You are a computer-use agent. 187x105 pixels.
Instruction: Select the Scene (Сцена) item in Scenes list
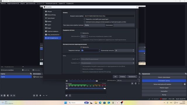coord(16,77)
